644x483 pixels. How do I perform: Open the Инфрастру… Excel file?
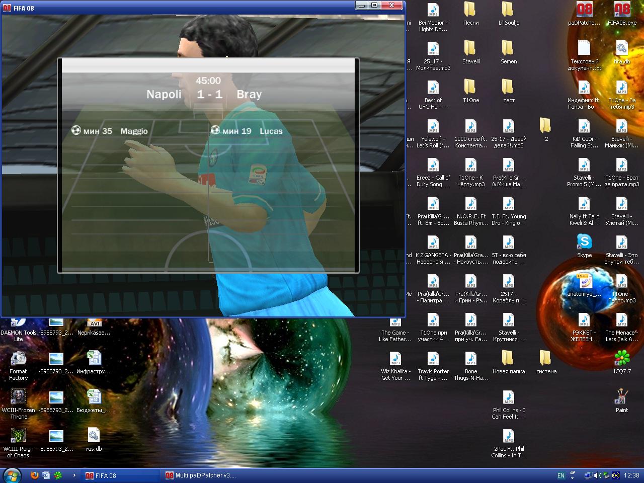coord(94,362)
